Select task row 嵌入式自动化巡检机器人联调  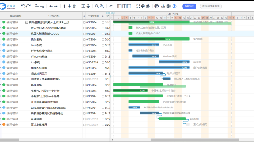click(55, 28)
